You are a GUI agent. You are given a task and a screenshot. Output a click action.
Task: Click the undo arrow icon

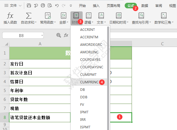[57, 5]
